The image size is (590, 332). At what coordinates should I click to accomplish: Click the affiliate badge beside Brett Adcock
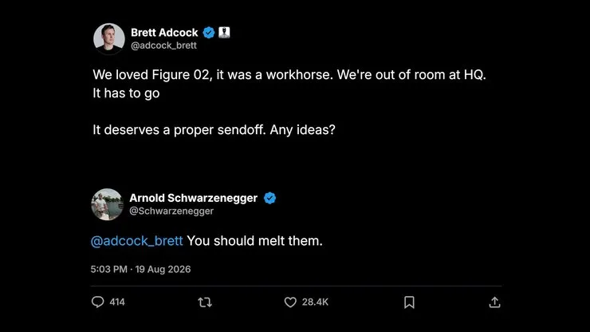pos(224,33)
